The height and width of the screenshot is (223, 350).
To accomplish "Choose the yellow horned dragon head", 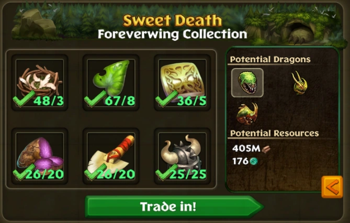I will coord(300,83).
